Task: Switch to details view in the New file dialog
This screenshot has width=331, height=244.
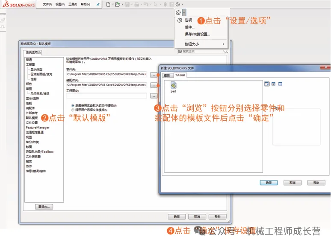Action: tap(280, 84)
